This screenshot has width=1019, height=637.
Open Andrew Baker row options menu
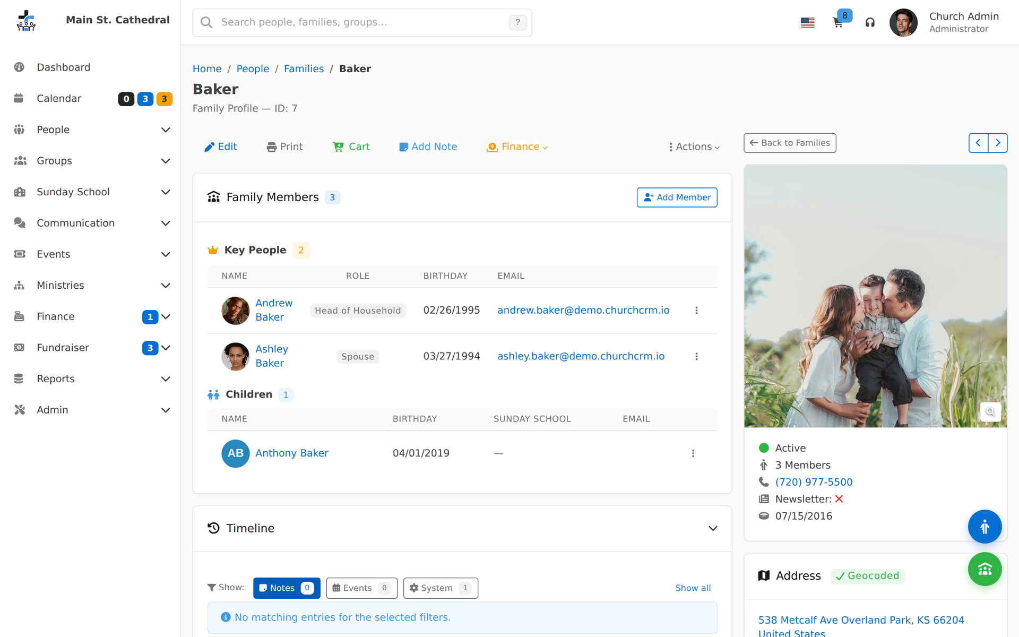point(696,311)
